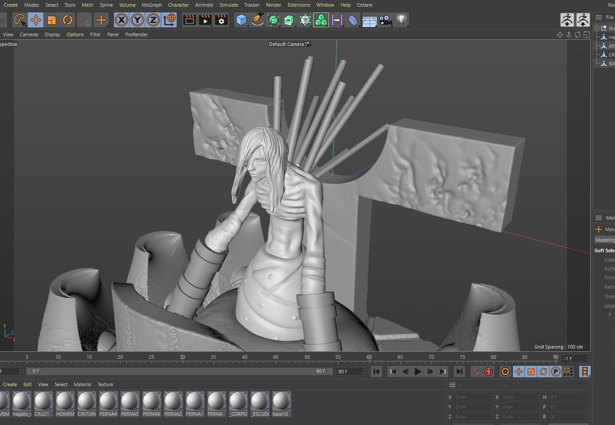Viewport: 615px width, 425px height.
Task: Add a Camera object
Action: (385, 20)
